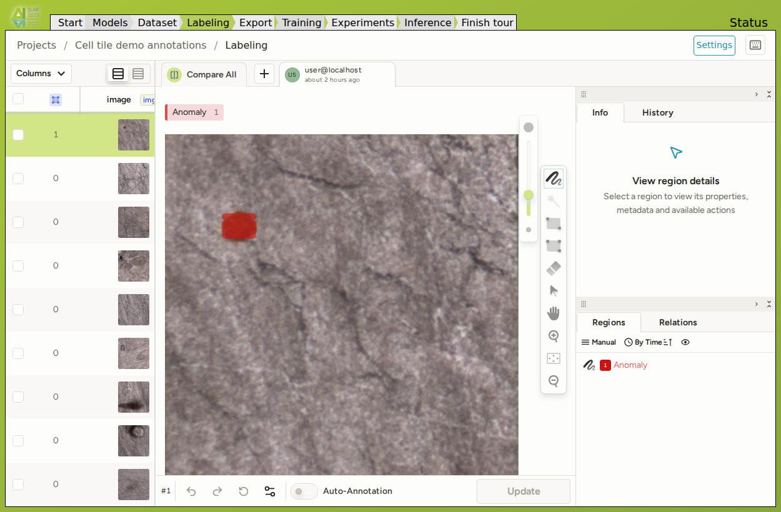Fit the image to the screen
This screenshot has height=512, width=781.
point(554,358)
